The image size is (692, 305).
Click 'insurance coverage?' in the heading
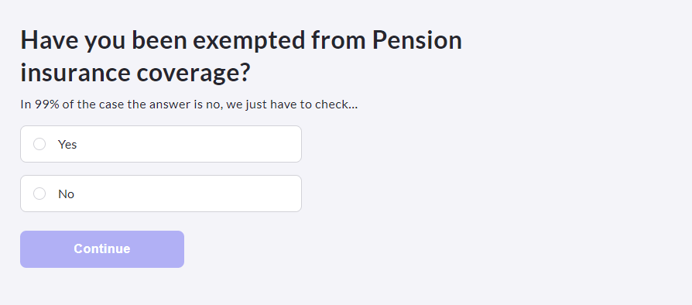(135, 73)
